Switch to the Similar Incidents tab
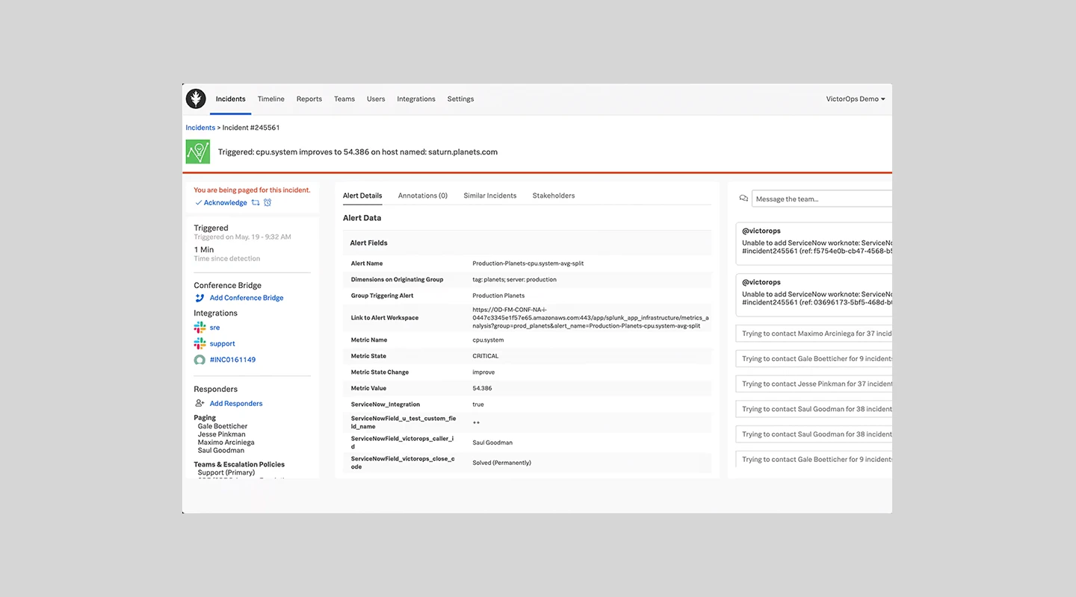Viewport: 1076px width, 597px height. (490, 196)
